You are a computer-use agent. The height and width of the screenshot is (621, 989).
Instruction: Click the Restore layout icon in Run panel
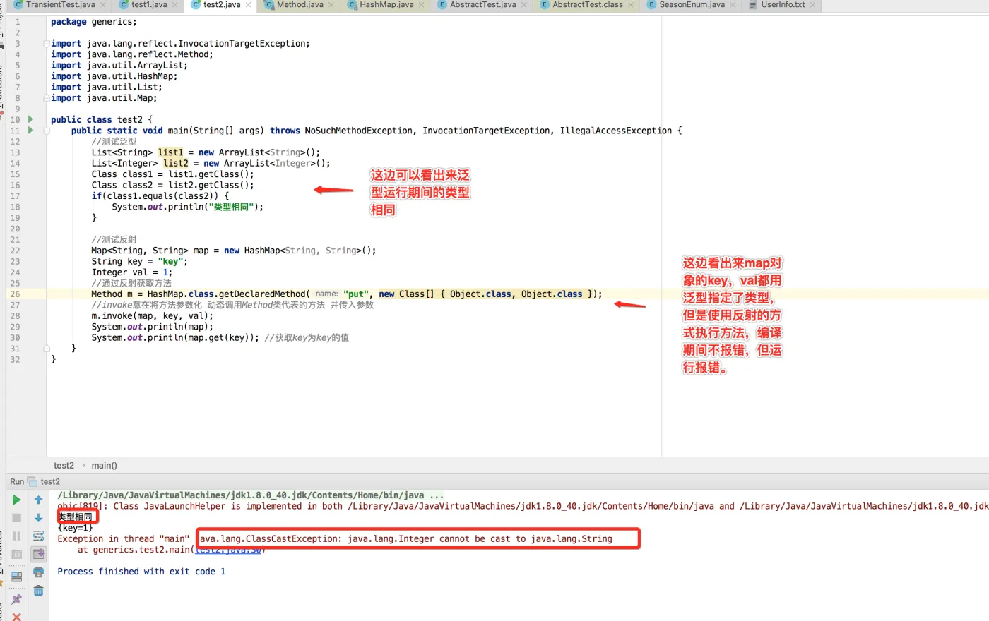tap(16, 577)
